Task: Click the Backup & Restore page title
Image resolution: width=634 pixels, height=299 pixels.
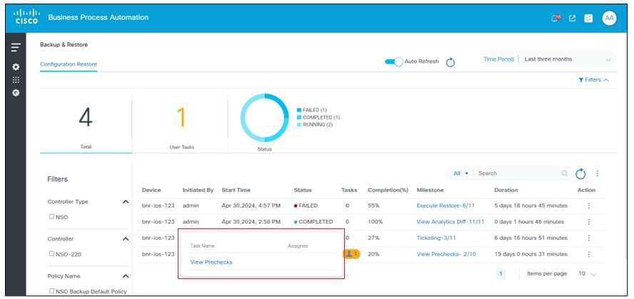Action: pos(64,45)
